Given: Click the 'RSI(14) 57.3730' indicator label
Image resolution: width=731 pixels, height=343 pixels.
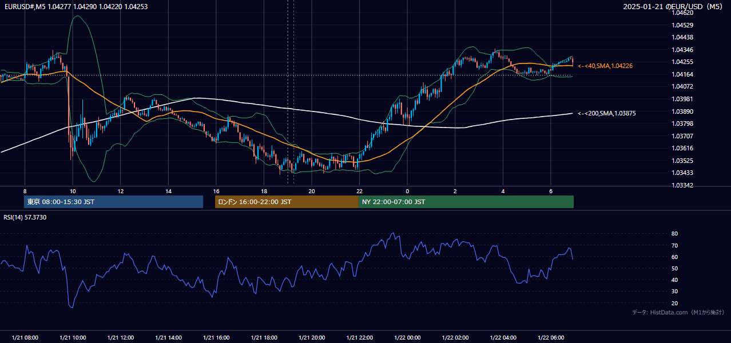Looking at the screenshot, I should click(x=25, y=217).
